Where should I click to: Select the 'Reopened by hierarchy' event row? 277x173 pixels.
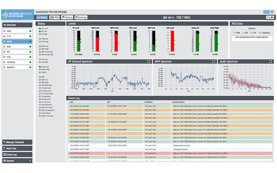point(170,145)
